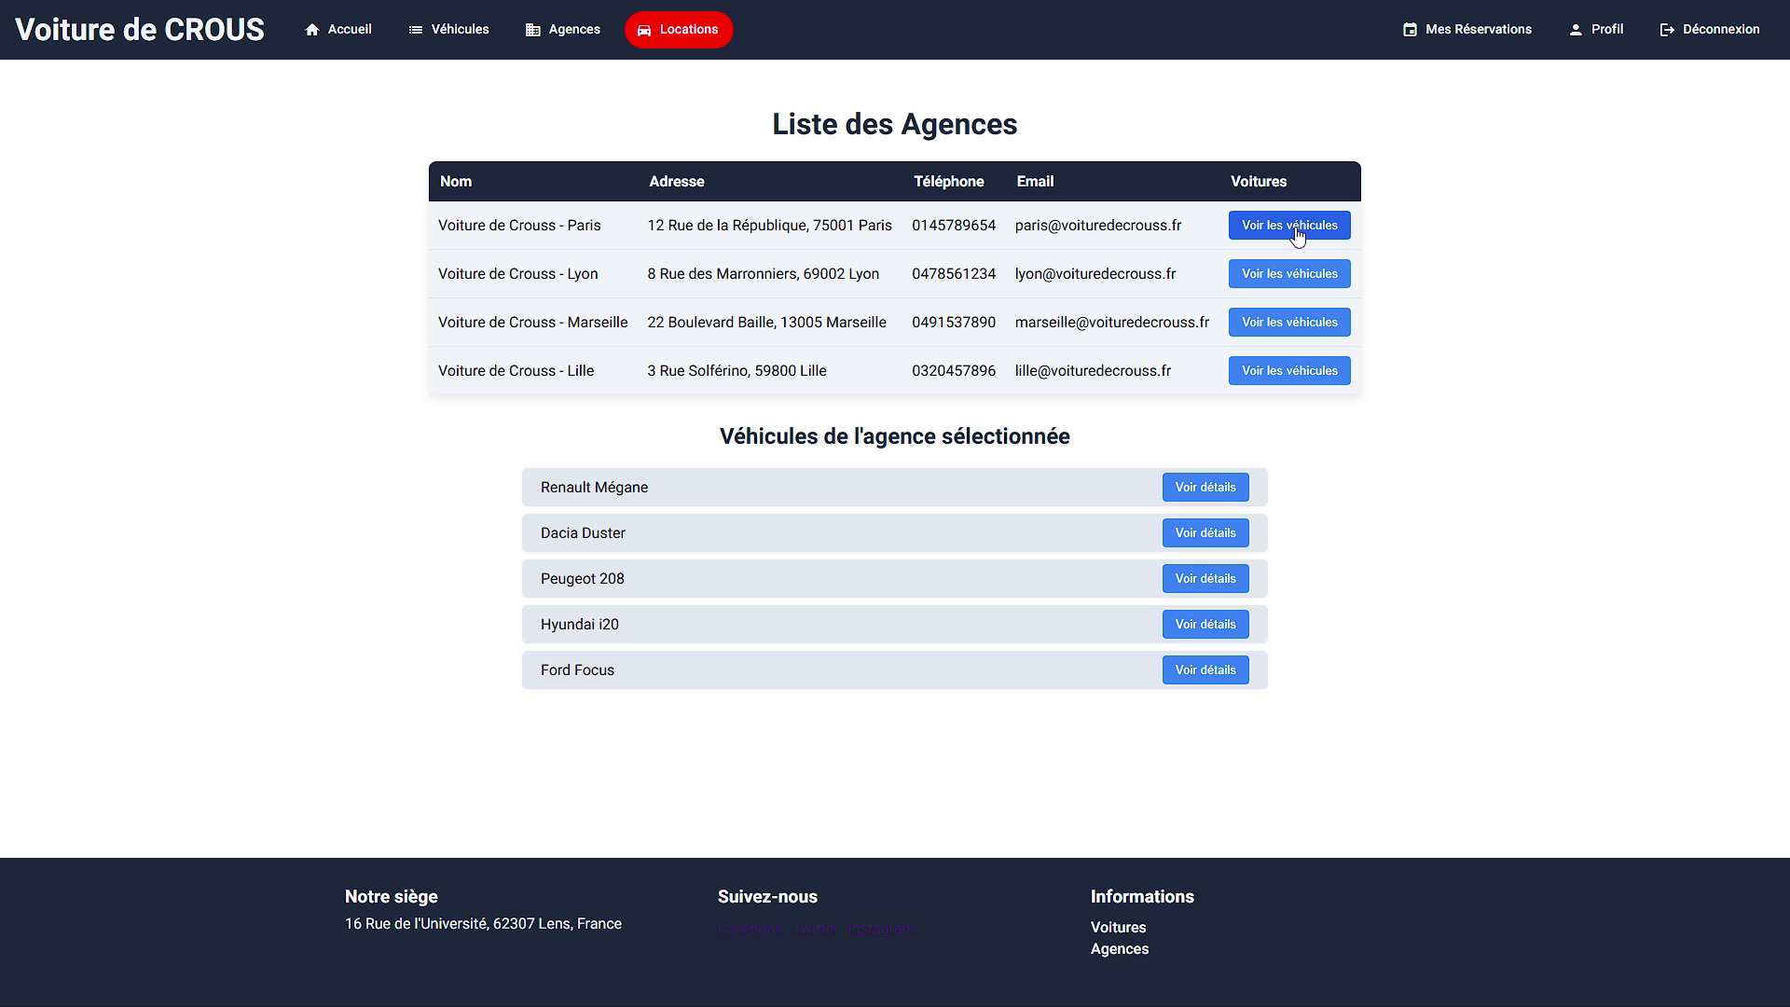Image resolution: width=1790 pixels, height=1007 pixels.
Task: Click the car icon inside Locations button
Action: coord(644,30)
